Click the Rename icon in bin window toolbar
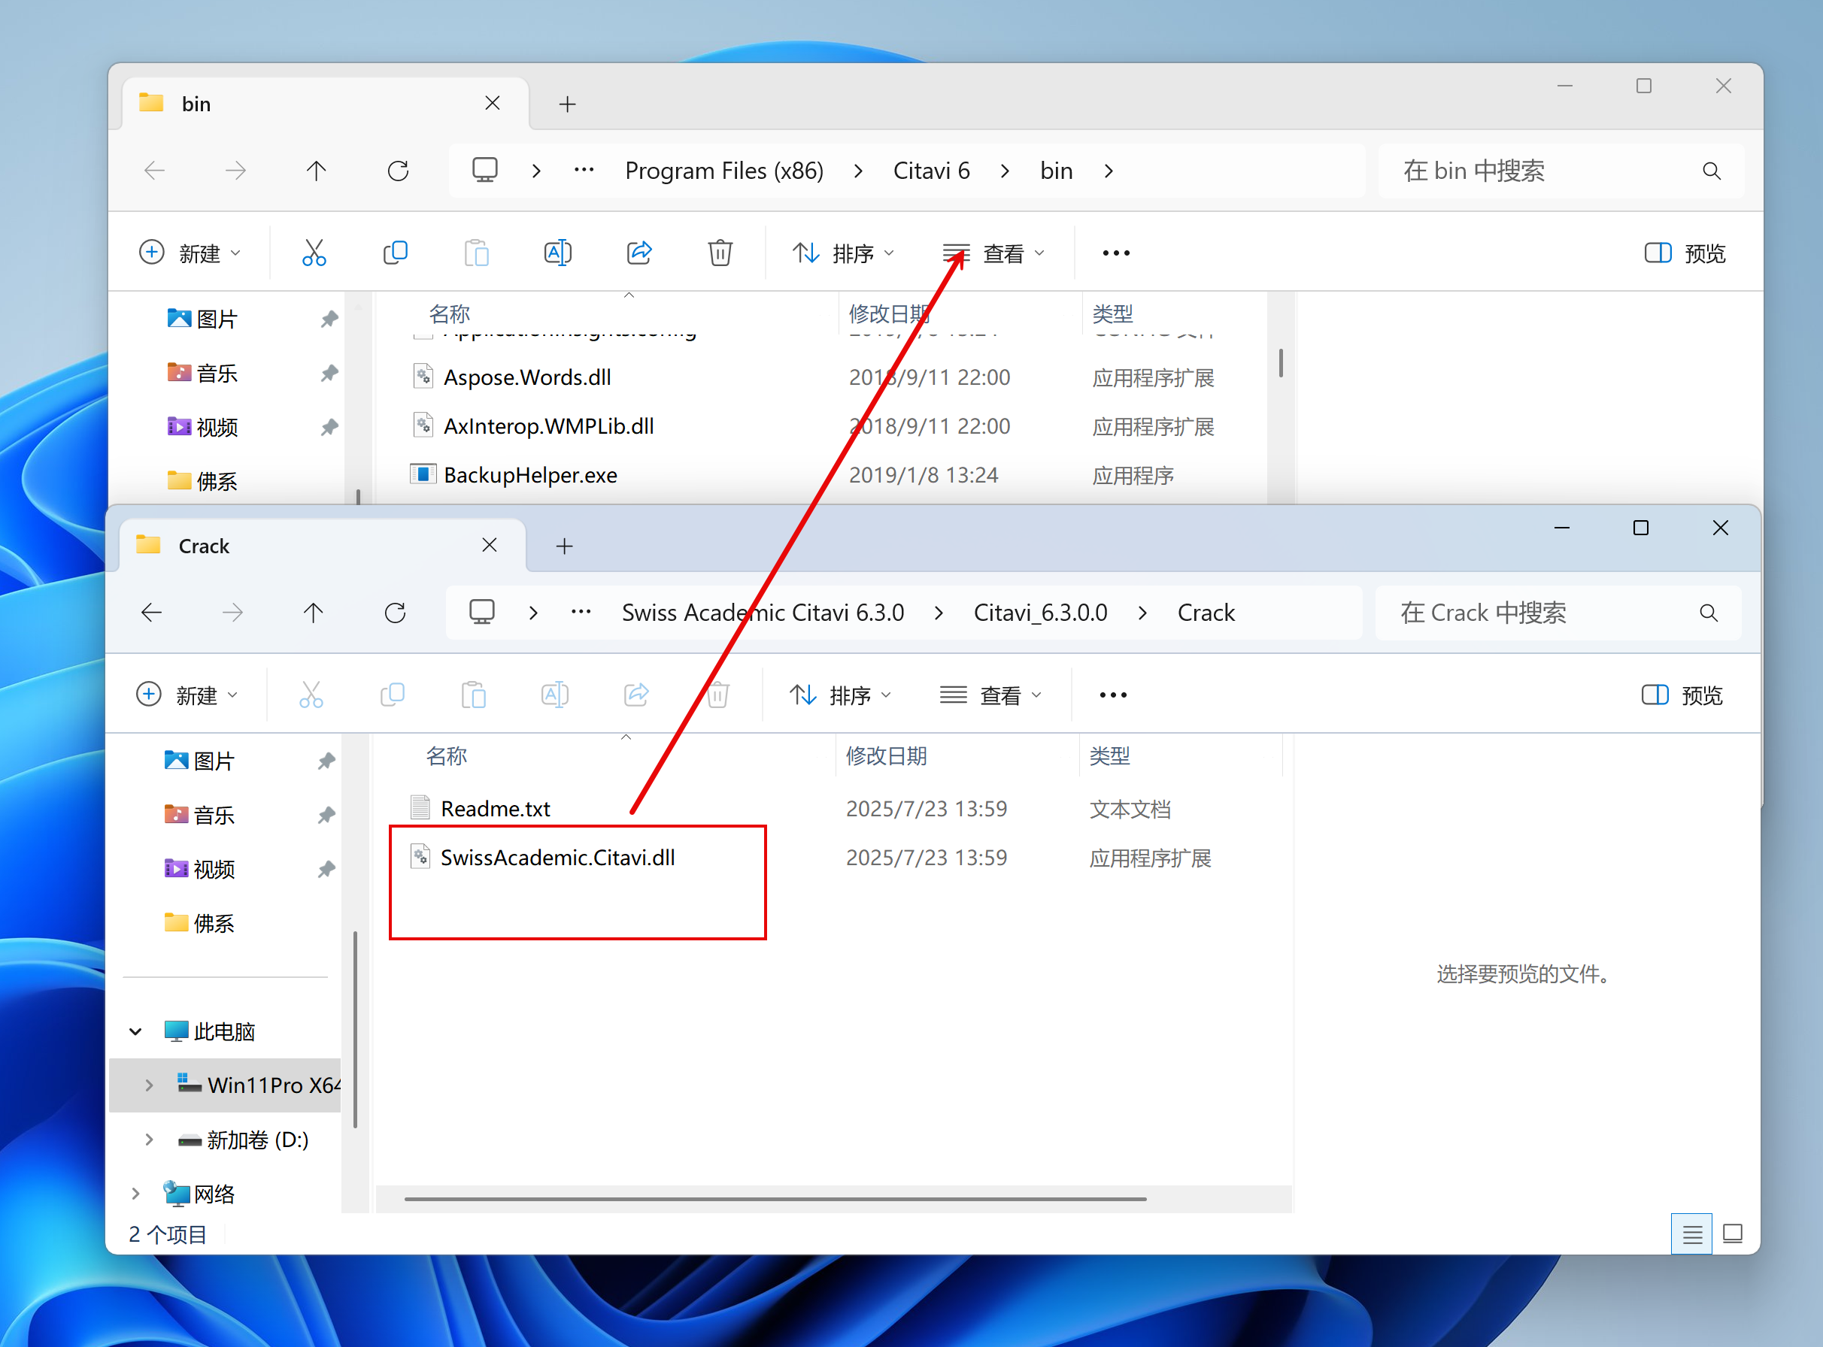Viewport: 1823px width, 1347px height. 558,253
